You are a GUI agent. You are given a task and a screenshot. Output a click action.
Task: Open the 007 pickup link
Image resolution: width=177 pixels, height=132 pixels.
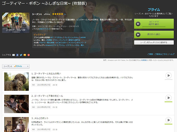52,37
